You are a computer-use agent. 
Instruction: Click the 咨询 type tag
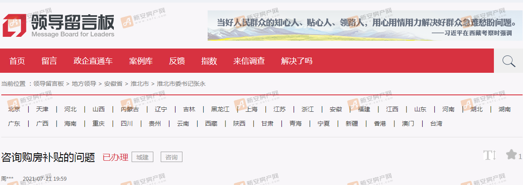172,157
